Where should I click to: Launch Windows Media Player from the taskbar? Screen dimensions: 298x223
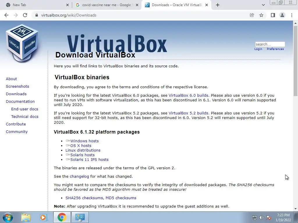[x=43, y=217]
